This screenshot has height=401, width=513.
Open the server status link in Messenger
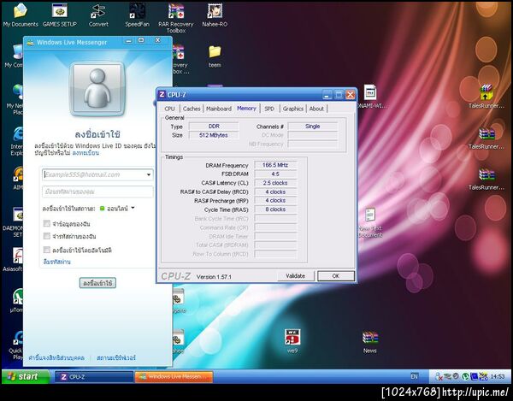[115, 357]
